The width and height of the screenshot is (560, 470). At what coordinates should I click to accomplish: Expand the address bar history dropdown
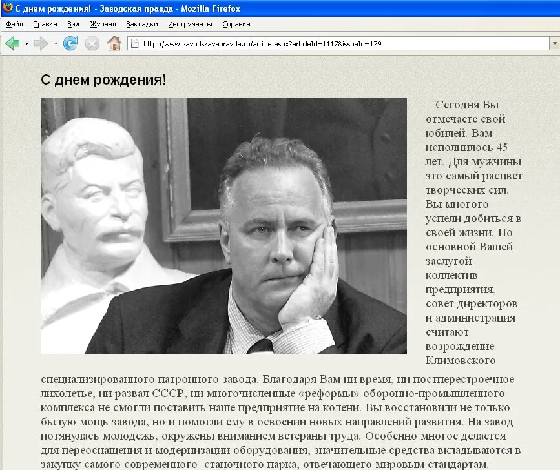[555, 45]
